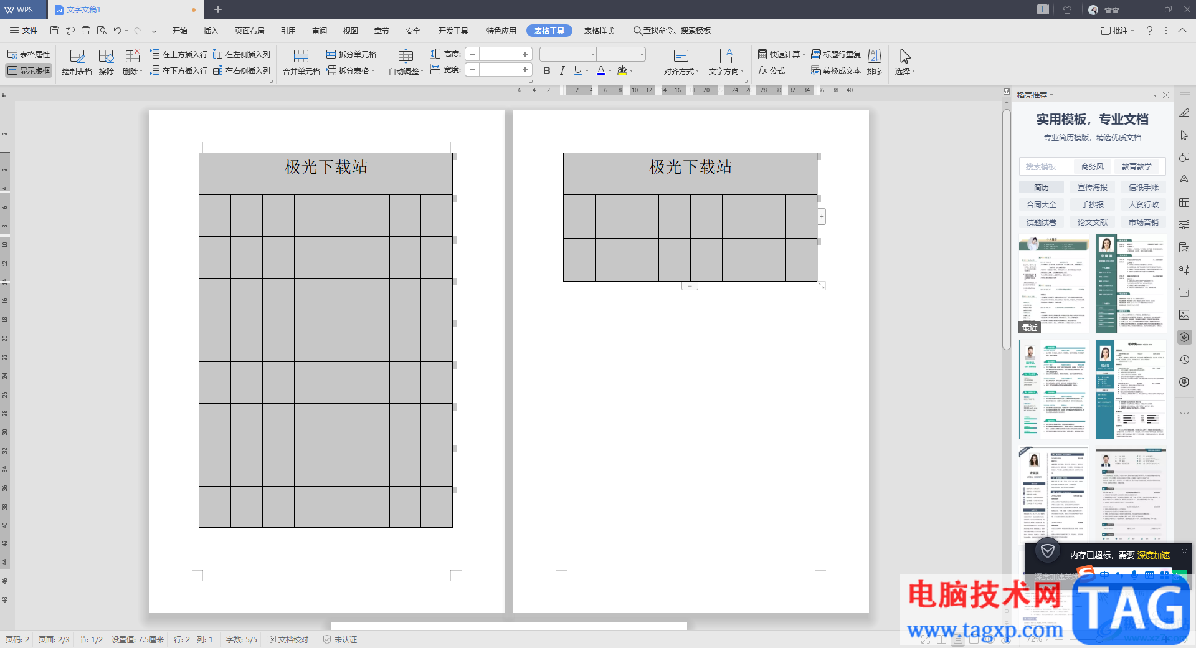Screen dimensions: 1196x648
Task: Switch to the 开始 tab
Action: [x=180, y=31]
